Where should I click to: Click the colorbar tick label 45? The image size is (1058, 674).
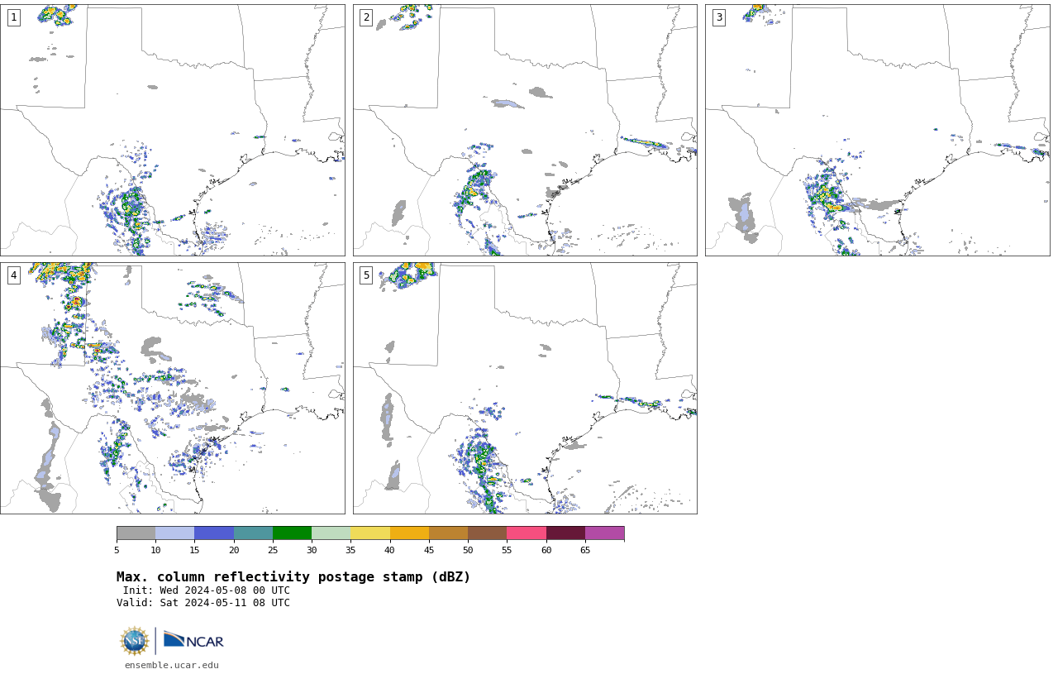[x=429, y=550]
